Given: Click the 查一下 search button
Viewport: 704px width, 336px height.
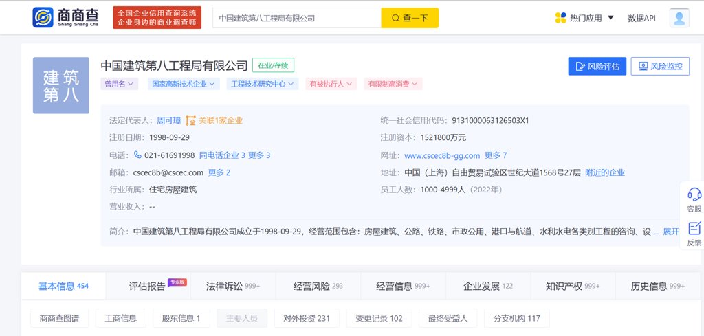Looking at the screenshot, I should click(410, 18).
